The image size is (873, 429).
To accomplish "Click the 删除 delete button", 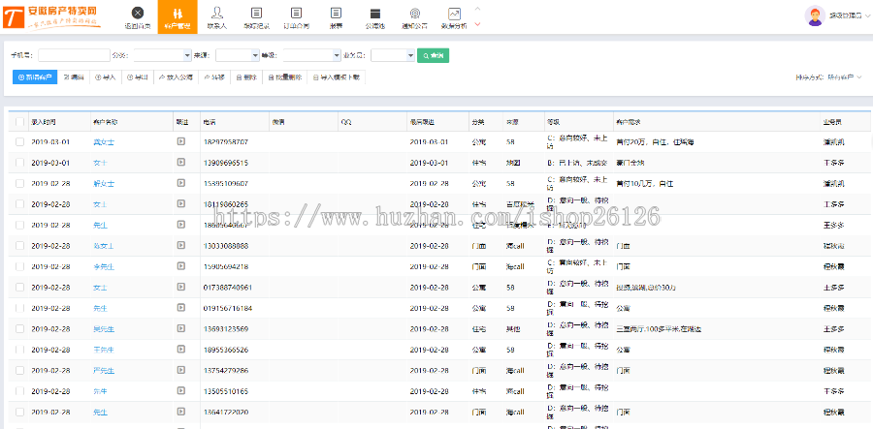I will (x=246, y=77).
